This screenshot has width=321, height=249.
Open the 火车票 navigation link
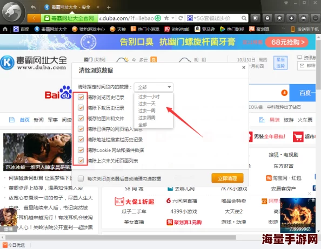[x=305, y=120]
